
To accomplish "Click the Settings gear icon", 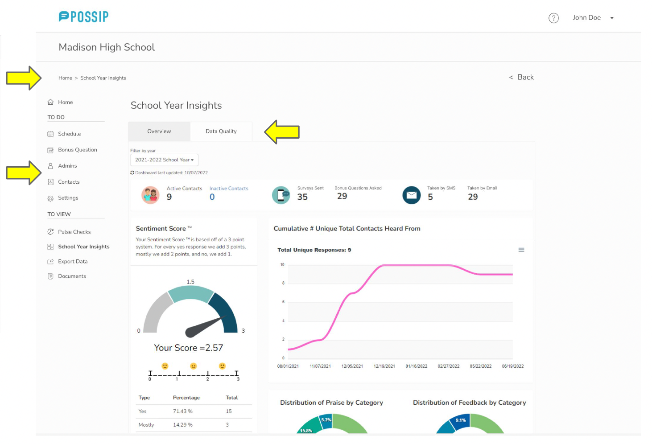I will 50,198.
